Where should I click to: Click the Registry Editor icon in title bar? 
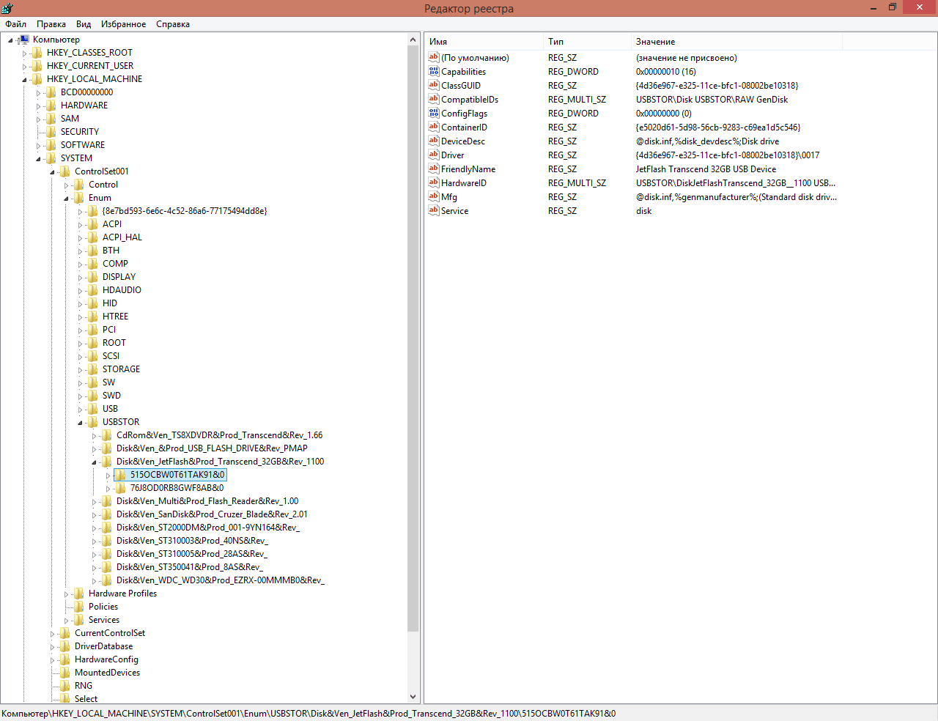click(7, 8)
